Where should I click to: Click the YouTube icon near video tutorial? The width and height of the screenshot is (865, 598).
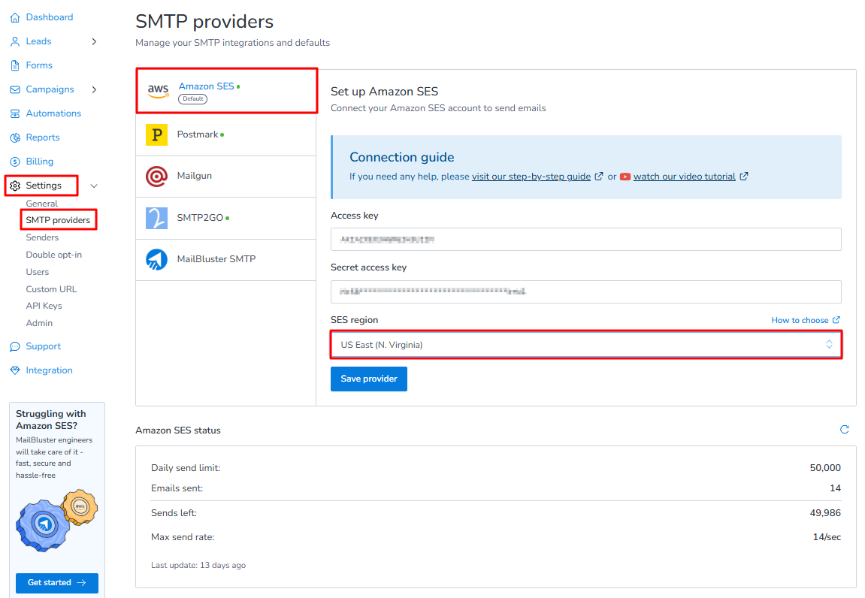click(625, 177)
